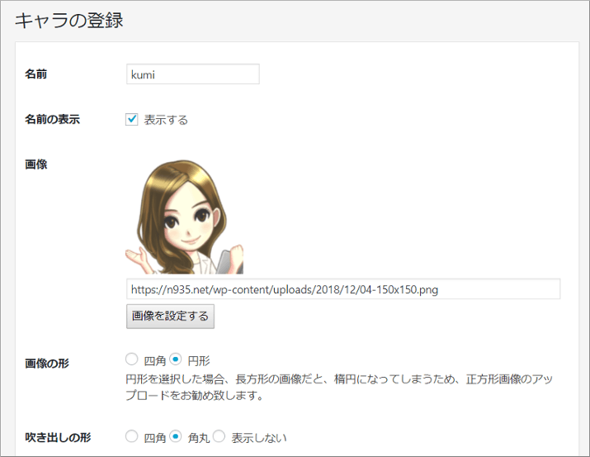Image resolution: width=590 pixels, height=457 pixels.
Task: Click the kumi character avatar image
Action: [x=184, y=217]
